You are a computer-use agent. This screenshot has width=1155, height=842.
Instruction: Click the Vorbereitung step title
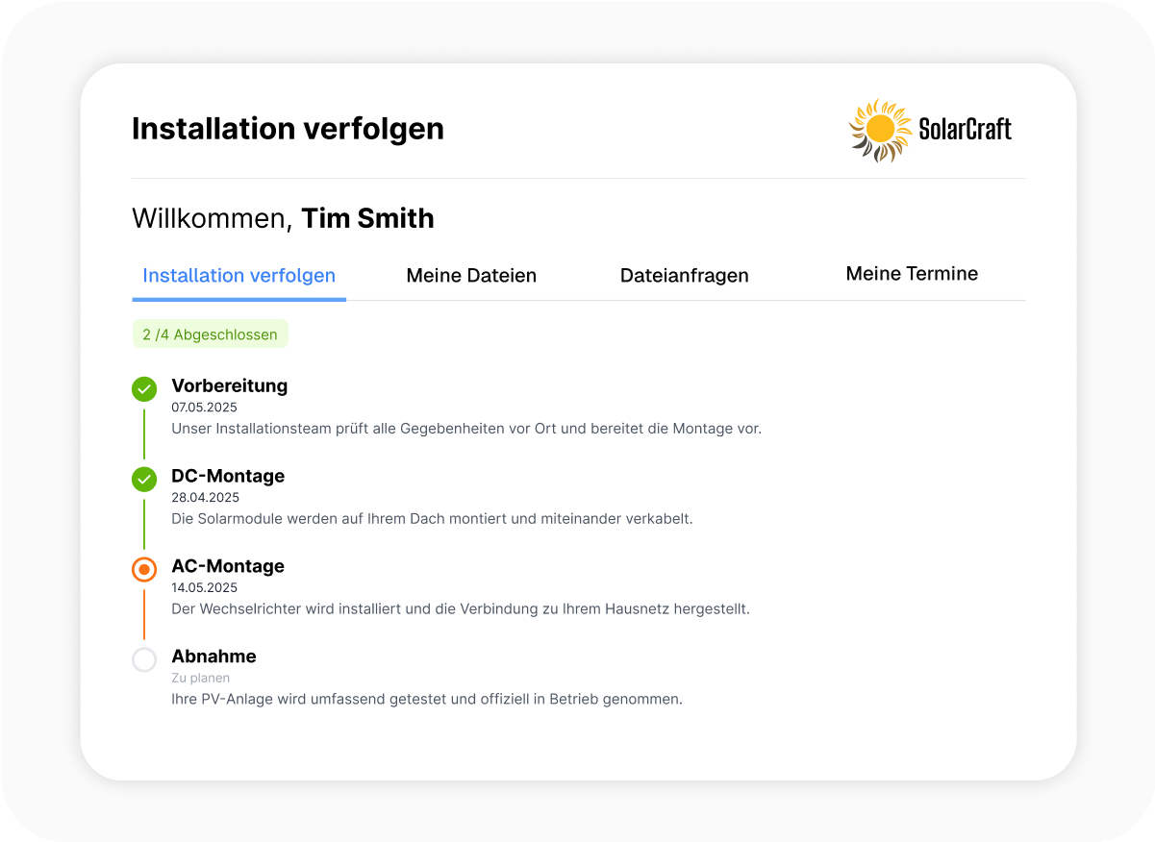(x=230, y=385)
